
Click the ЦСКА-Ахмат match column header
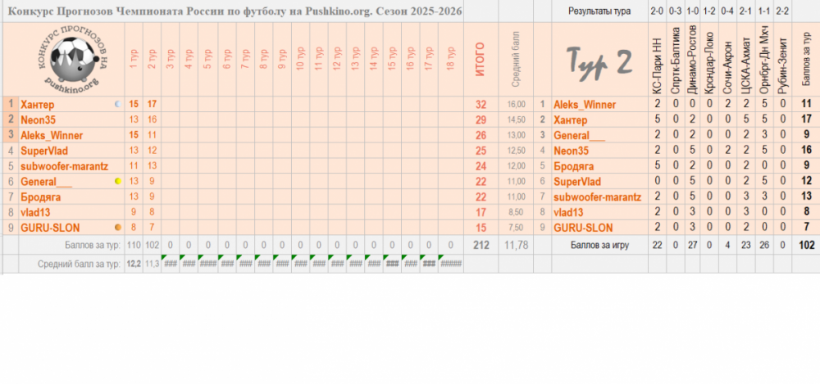[745, 61]
